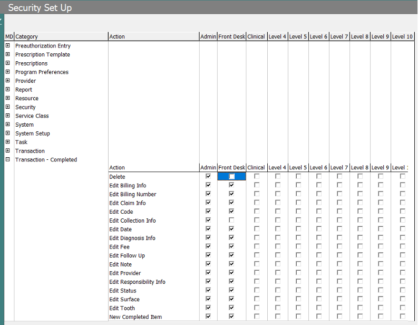Enable Level 9 for Edit Tooth

click(x=381, y=308)
